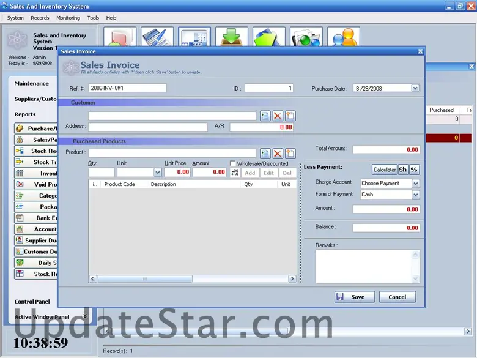Click the Product Code column header
477x358 pixels.
tap(124, 184)
